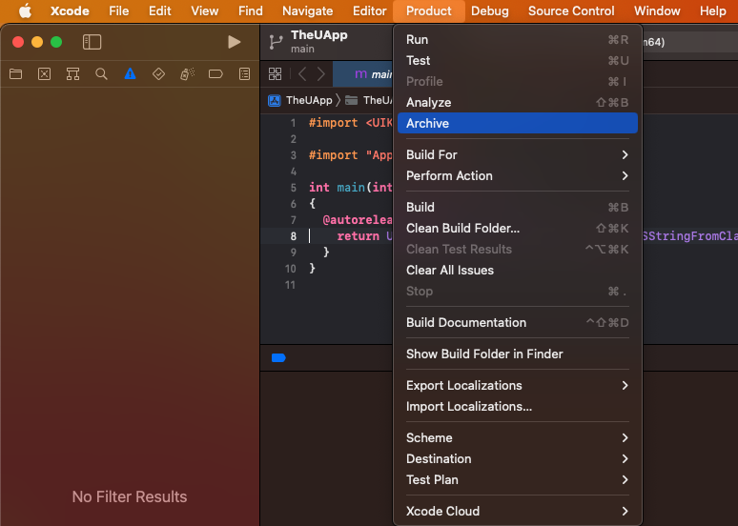Open the related items grid menu
The width and height of the screenshot is (738, 526).
pos(275,73)
